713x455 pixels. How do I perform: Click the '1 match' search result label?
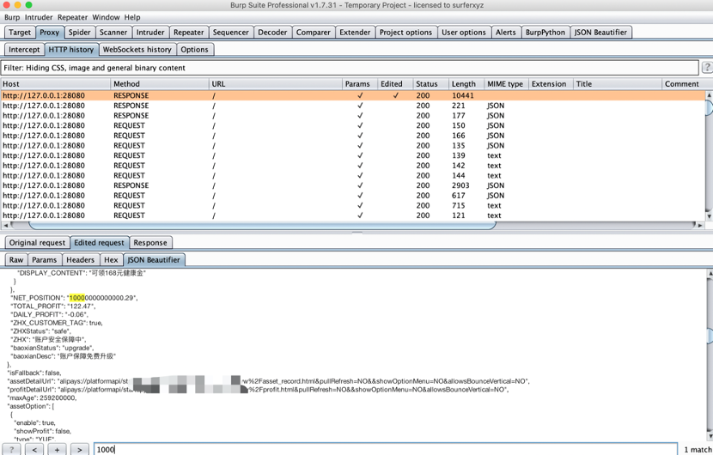[698, 450]
